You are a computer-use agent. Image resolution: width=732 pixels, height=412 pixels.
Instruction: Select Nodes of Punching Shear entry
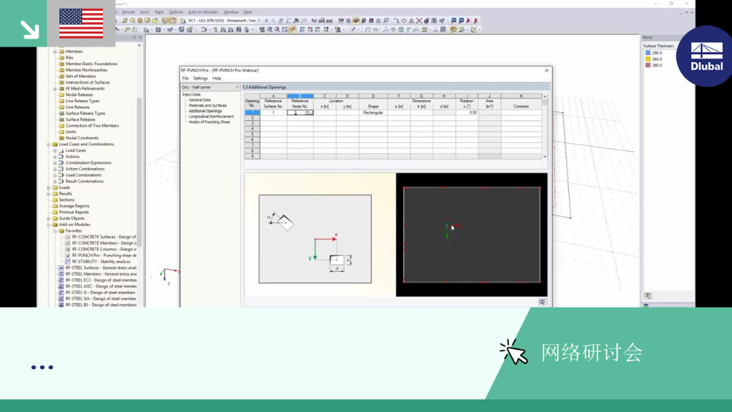click(209, 122)
